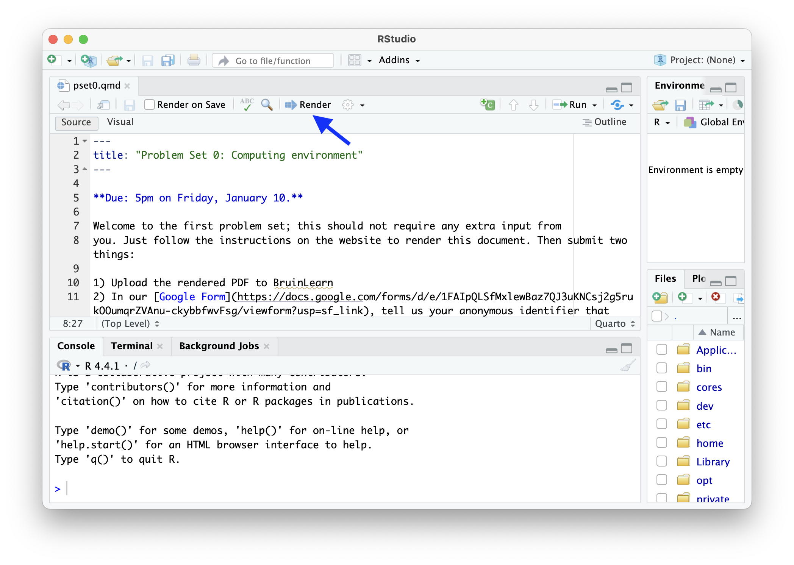Switch editor to Visual mode
The width and height of the screenshot is (794, 565).
click(x=120, y=122)
